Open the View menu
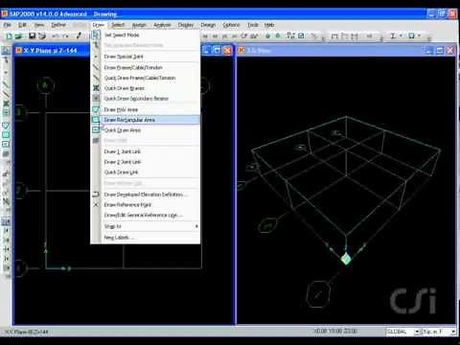This screenshot has width=460, height=345. coord(39,25)
